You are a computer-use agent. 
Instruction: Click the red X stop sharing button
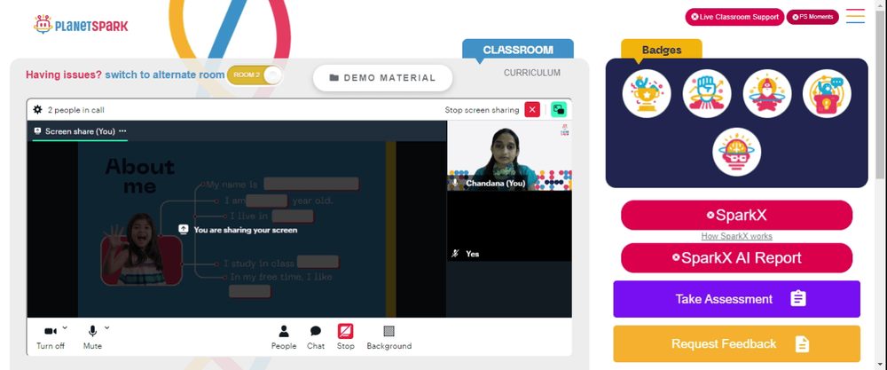click(531, 110)
